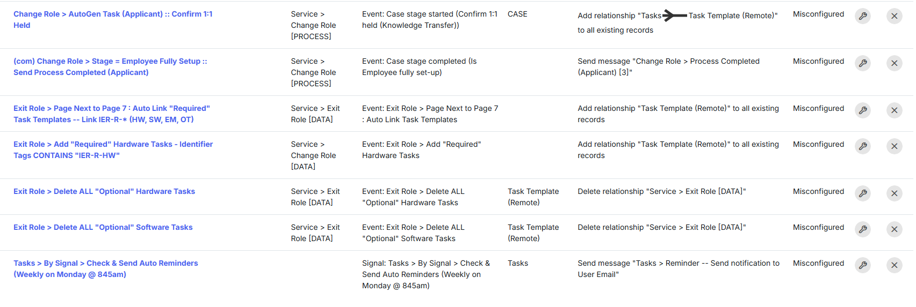
Task: Open Tasks By Signal Auto Reminders link
Action: coord(106,269)
